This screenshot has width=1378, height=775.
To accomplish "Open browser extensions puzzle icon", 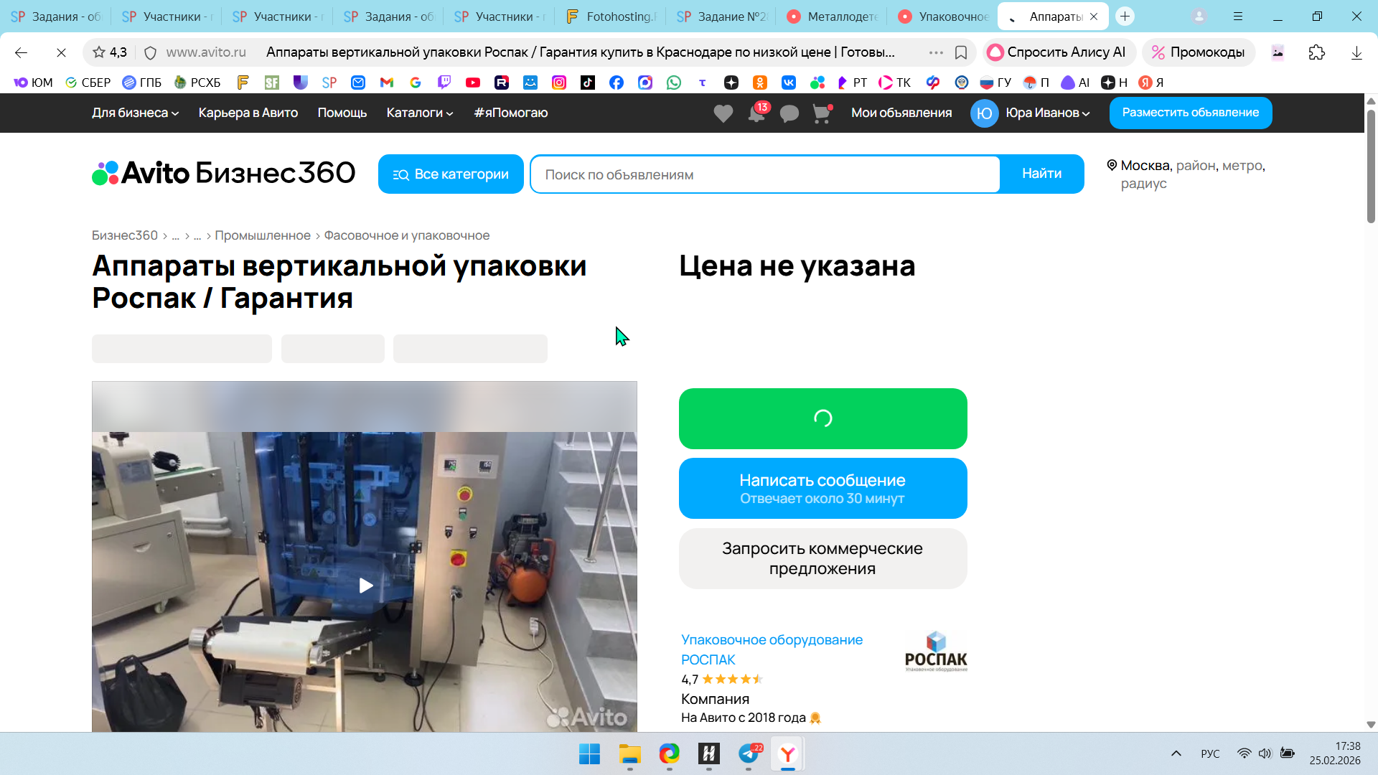I will (1316, 52).
